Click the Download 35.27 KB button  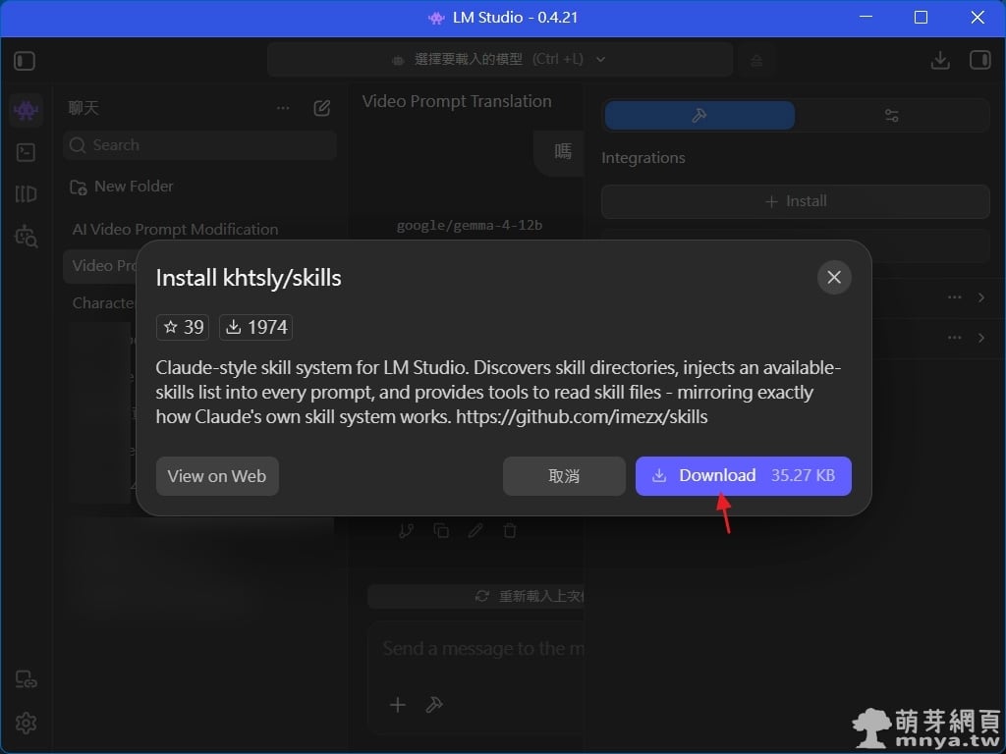(x=743, y=476)
